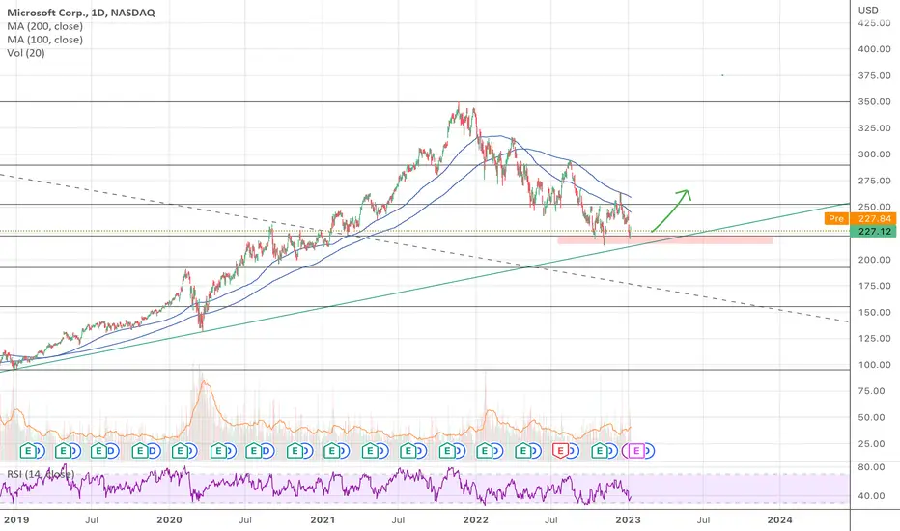Image resolution: width=900 pixels, height=531 pixels.
Task: Open the April 2020 earnings marker
Action: (x=217, y=451)
